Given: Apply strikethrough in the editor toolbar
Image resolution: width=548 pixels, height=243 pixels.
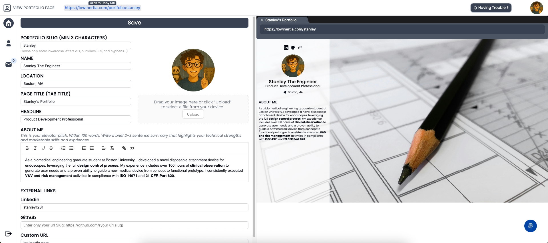Looking at the screenshot, I should 51,148.
